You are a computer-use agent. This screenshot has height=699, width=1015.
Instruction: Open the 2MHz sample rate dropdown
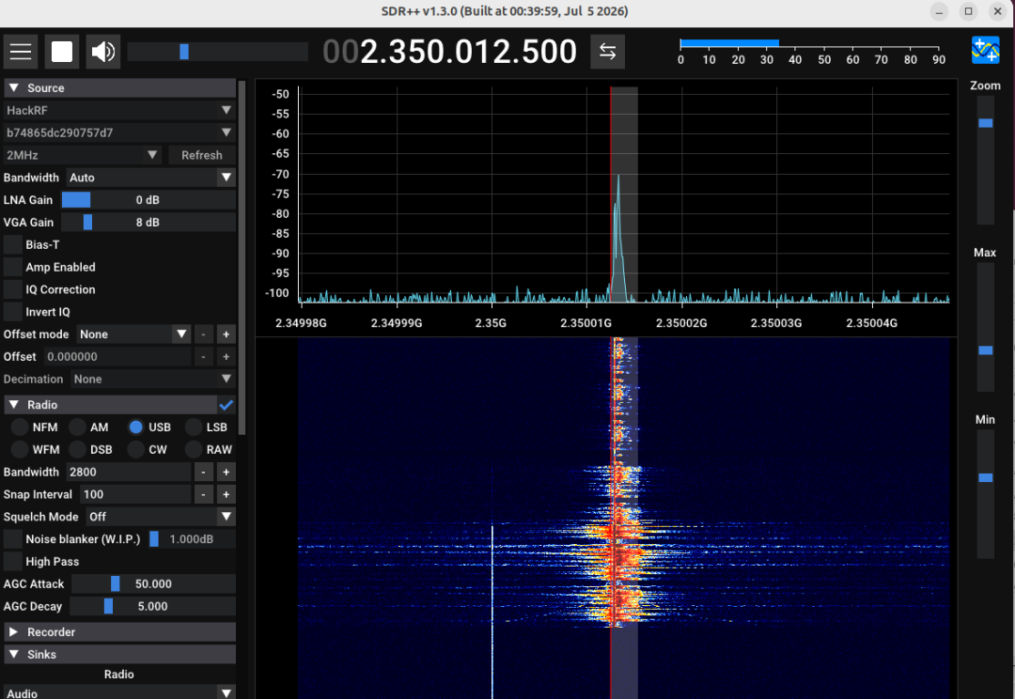pyautogui.click(x=83, y=155)
